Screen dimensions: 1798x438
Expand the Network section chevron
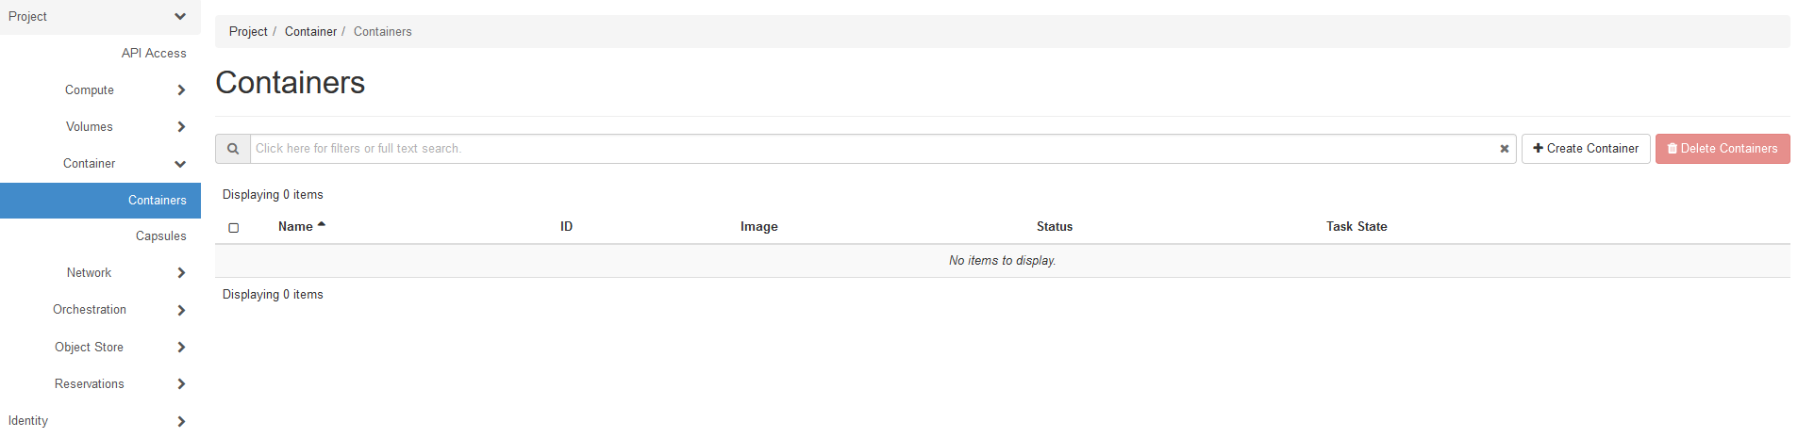point(181,273)
